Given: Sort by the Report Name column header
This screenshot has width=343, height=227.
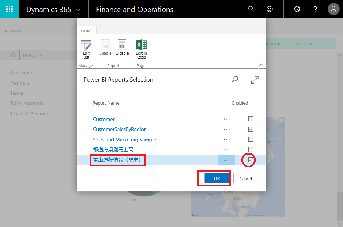Looking at the screenshot, I should point(106,103).
